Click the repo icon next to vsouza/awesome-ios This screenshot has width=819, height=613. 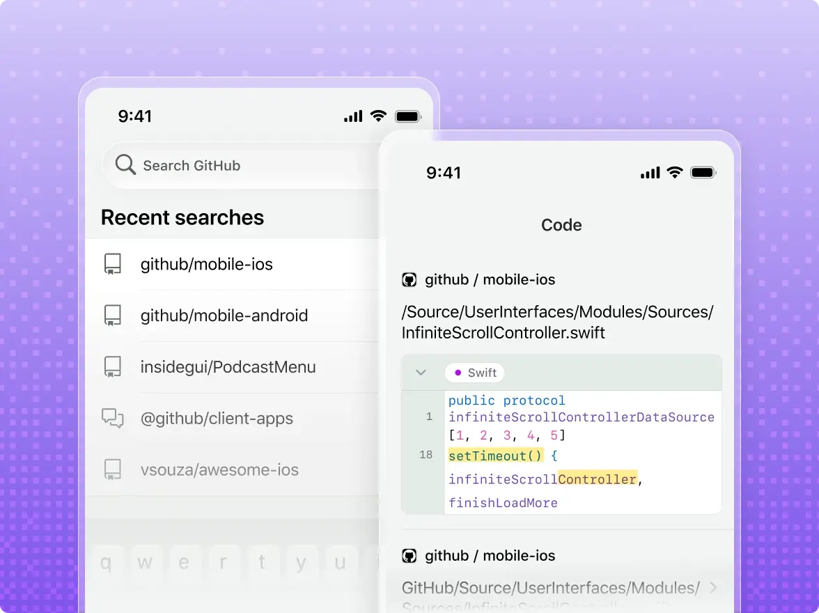(112, 470)
